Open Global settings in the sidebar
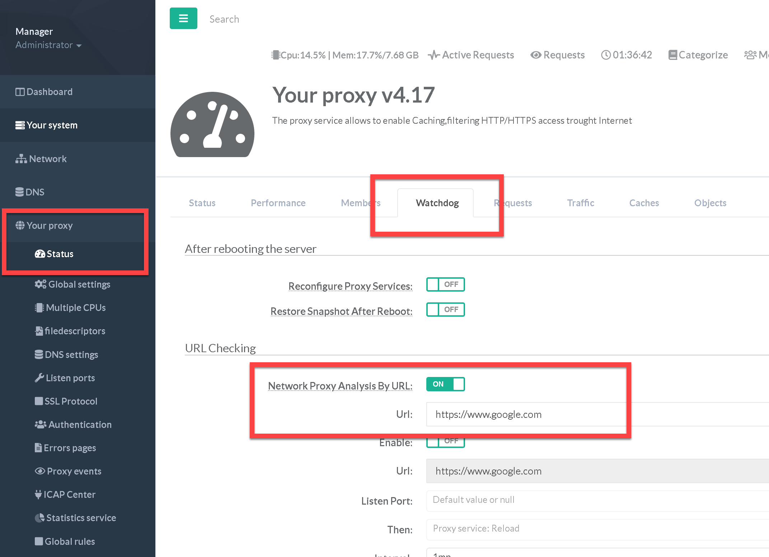This screenshot has width=769, height=557. coord(79,284)
